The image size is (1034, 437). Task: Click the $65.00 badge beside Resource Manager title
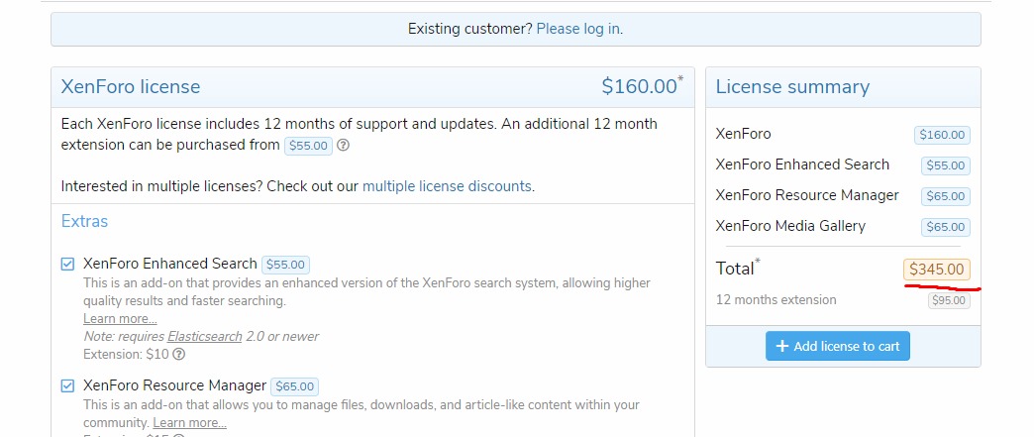[x=294, y=386]
